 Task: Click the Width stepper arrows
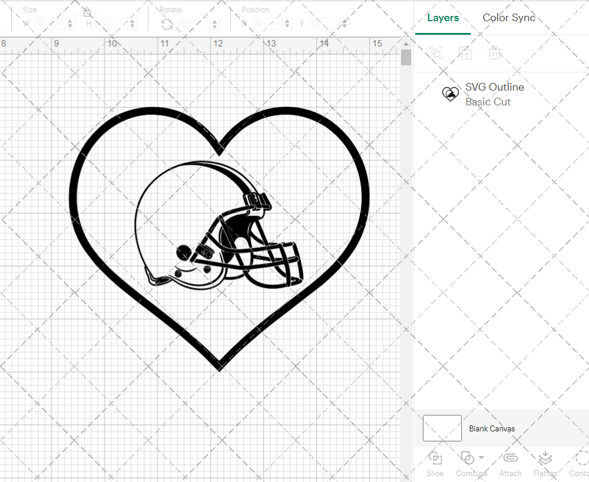70,24
